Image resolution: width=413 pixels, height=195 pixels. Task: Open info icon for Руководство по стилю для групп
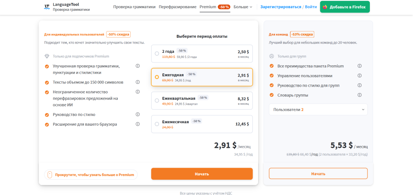pyautogui.click(x=359, y=85)
